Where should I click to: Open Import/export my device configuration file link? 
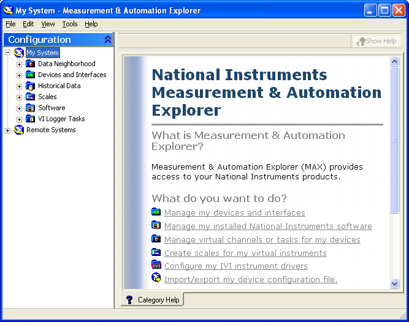click(251, 279)
